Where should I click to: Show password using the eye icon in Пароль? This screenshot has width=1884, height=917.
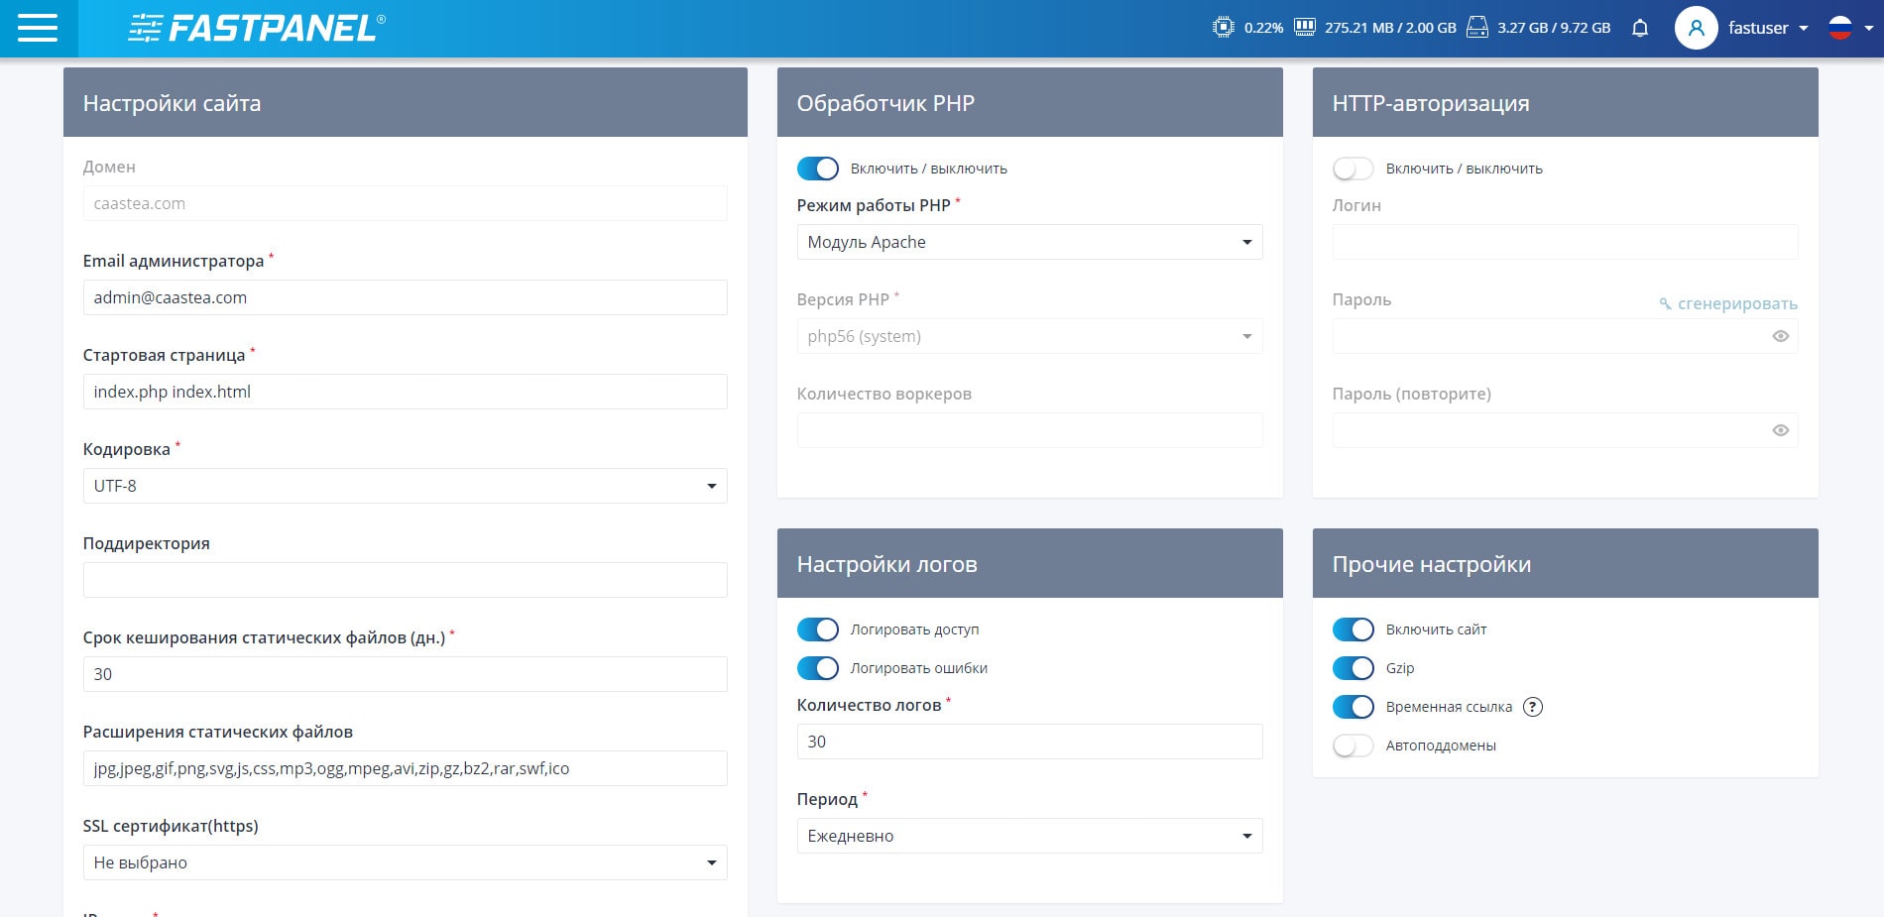pyautogui.click(x=1781, y=336)
